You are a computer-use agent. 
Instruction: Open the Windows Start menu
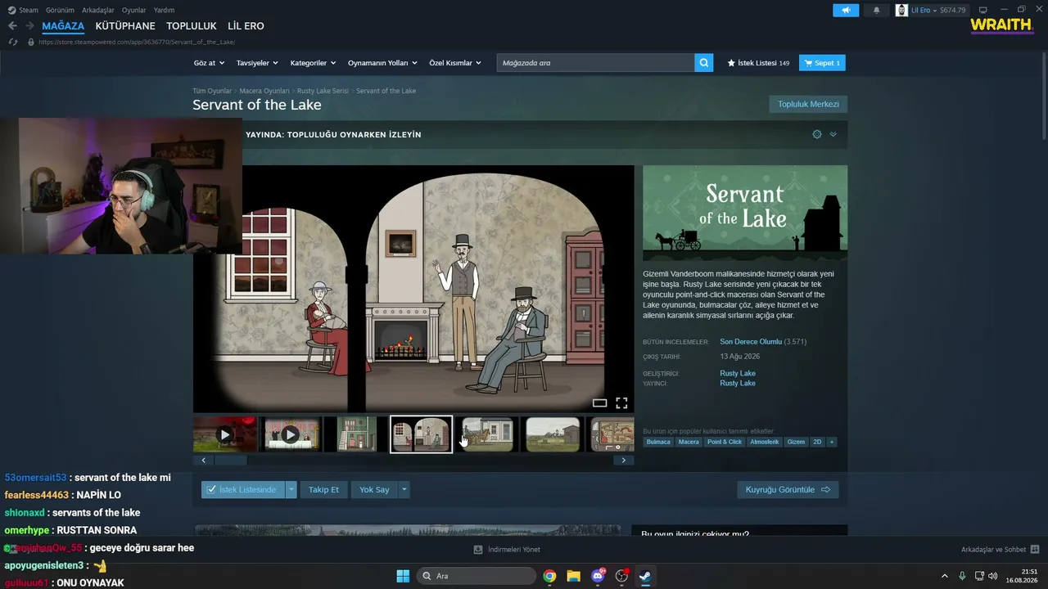[x=403, y=576]
